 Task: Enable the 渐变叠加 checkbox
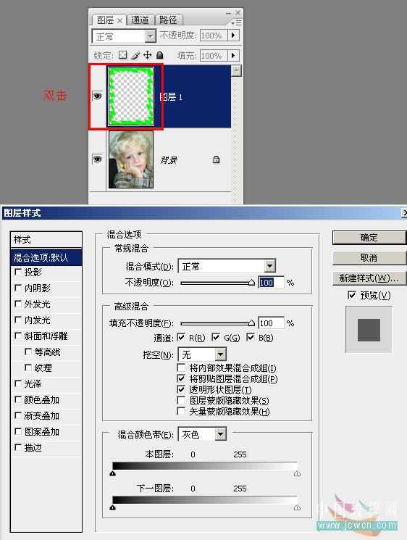18,415
